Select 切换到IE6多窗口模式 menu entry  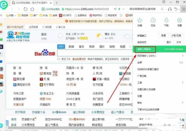click(159, 69)
